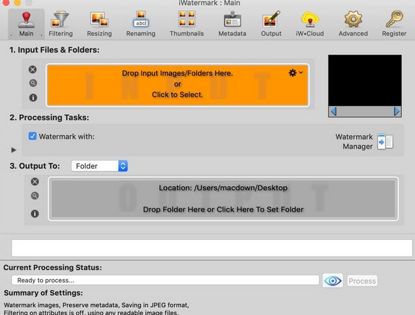Image resolution: width=415 pixels, height=315 pixels.
Task: Open the Watermark Manager
Action: point(385,142)
